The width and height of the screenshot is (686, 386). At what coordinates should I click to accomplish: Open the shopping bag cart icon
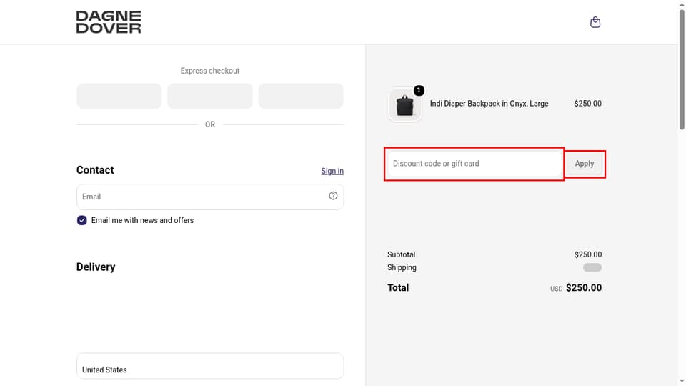click(x=595, y=22)
